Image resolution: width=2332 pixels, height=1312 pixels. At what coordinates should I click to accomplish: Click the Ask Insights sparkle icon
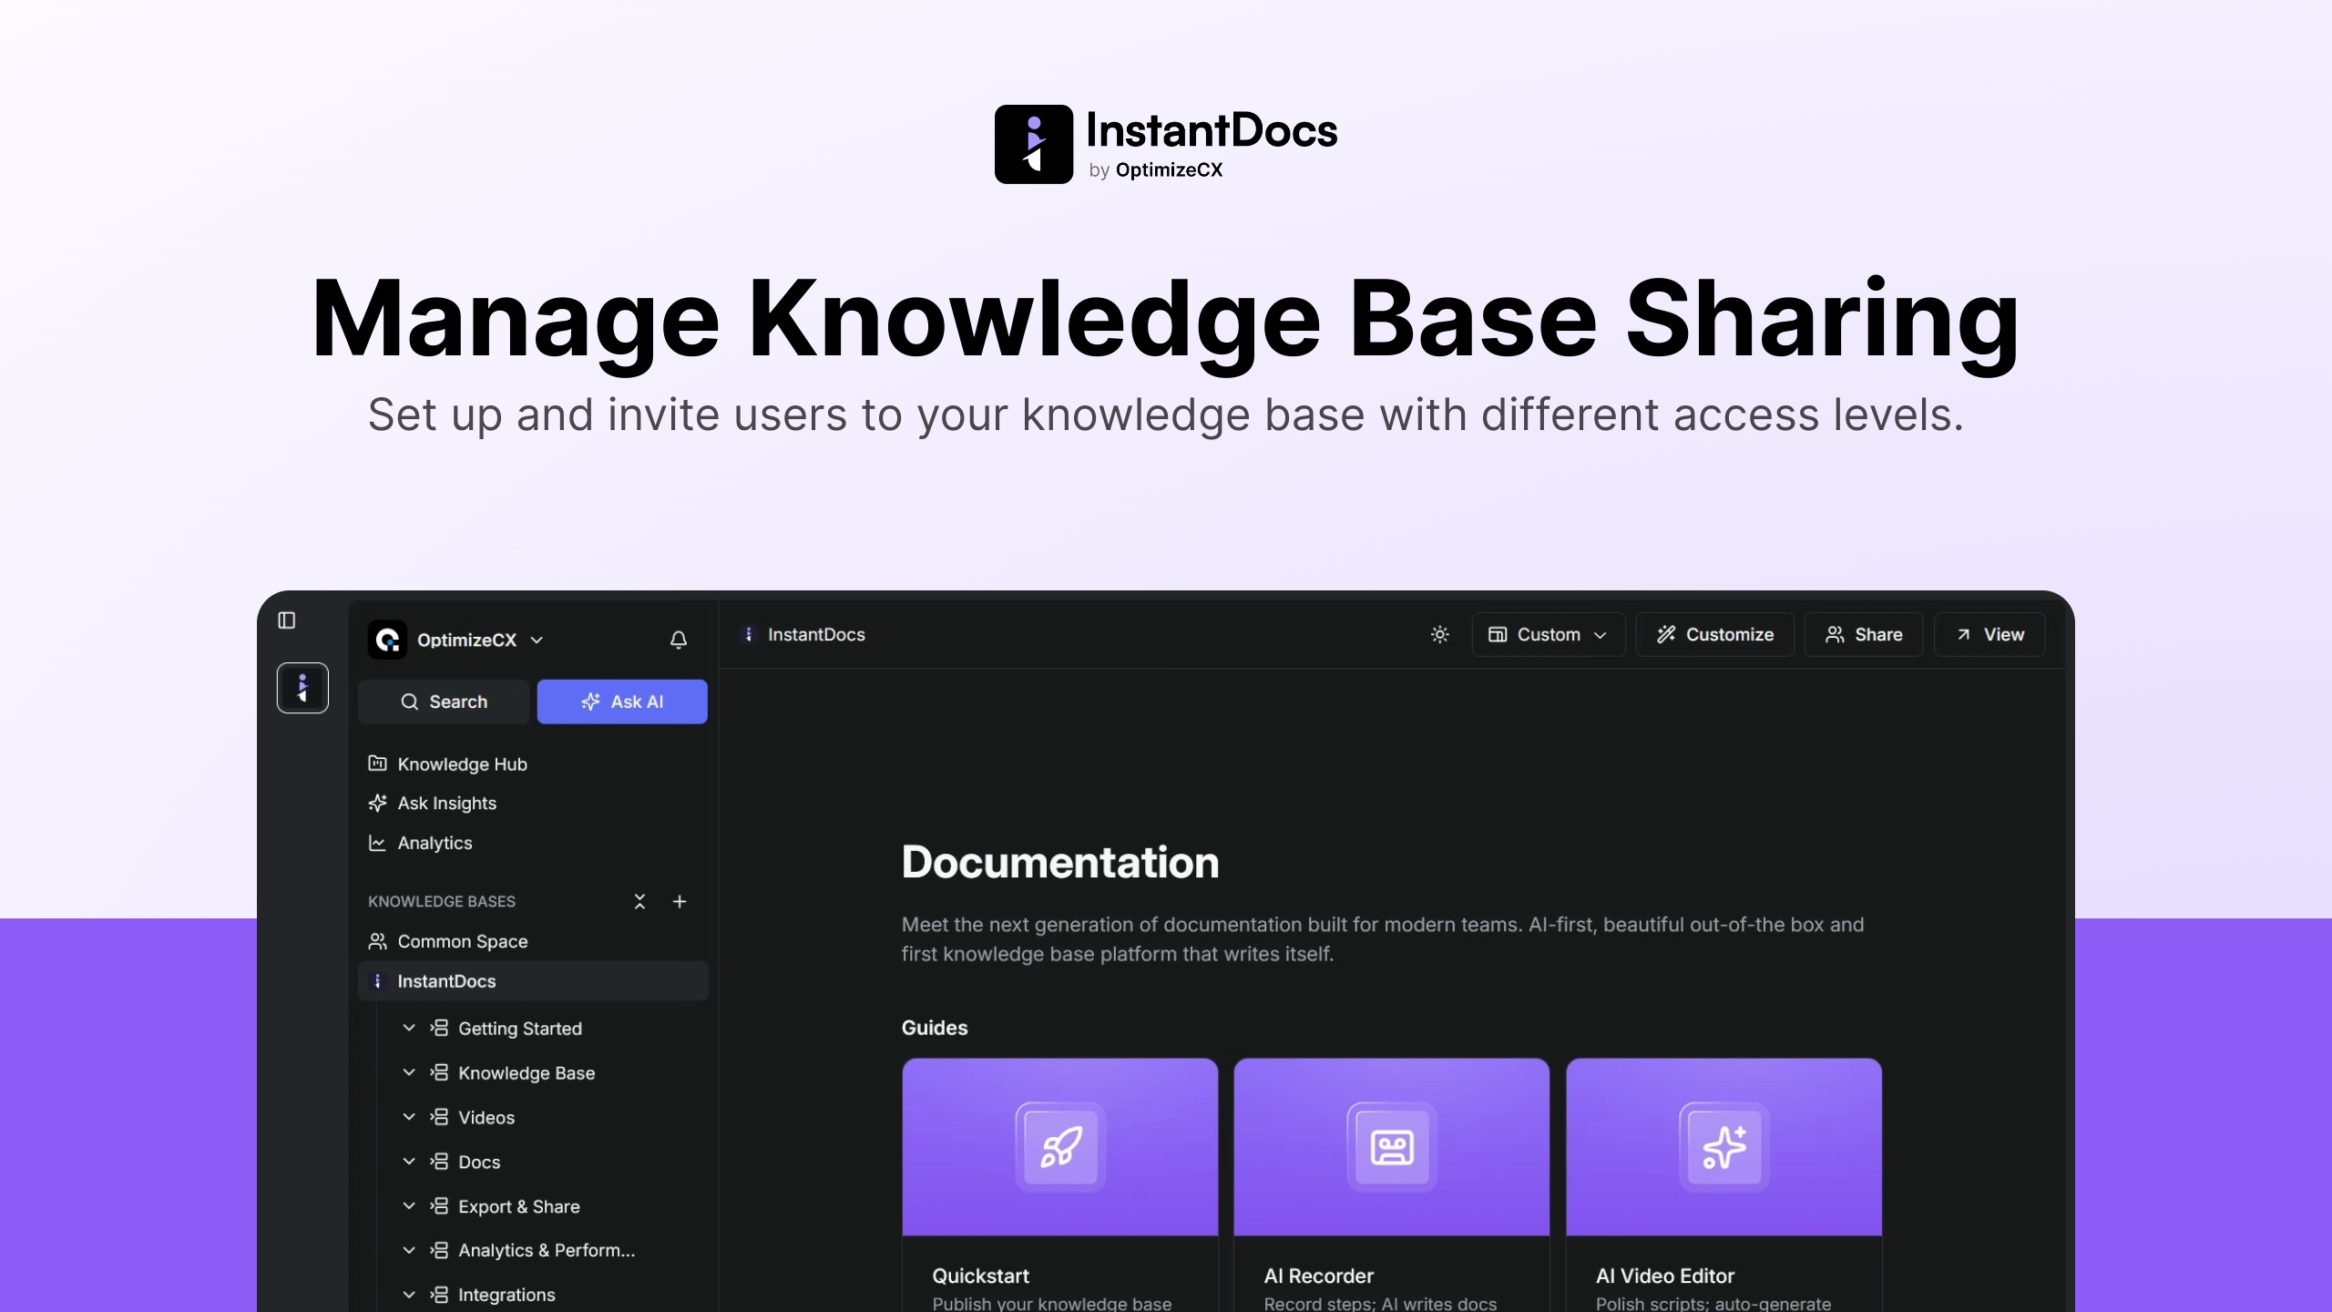coord(378,803)
